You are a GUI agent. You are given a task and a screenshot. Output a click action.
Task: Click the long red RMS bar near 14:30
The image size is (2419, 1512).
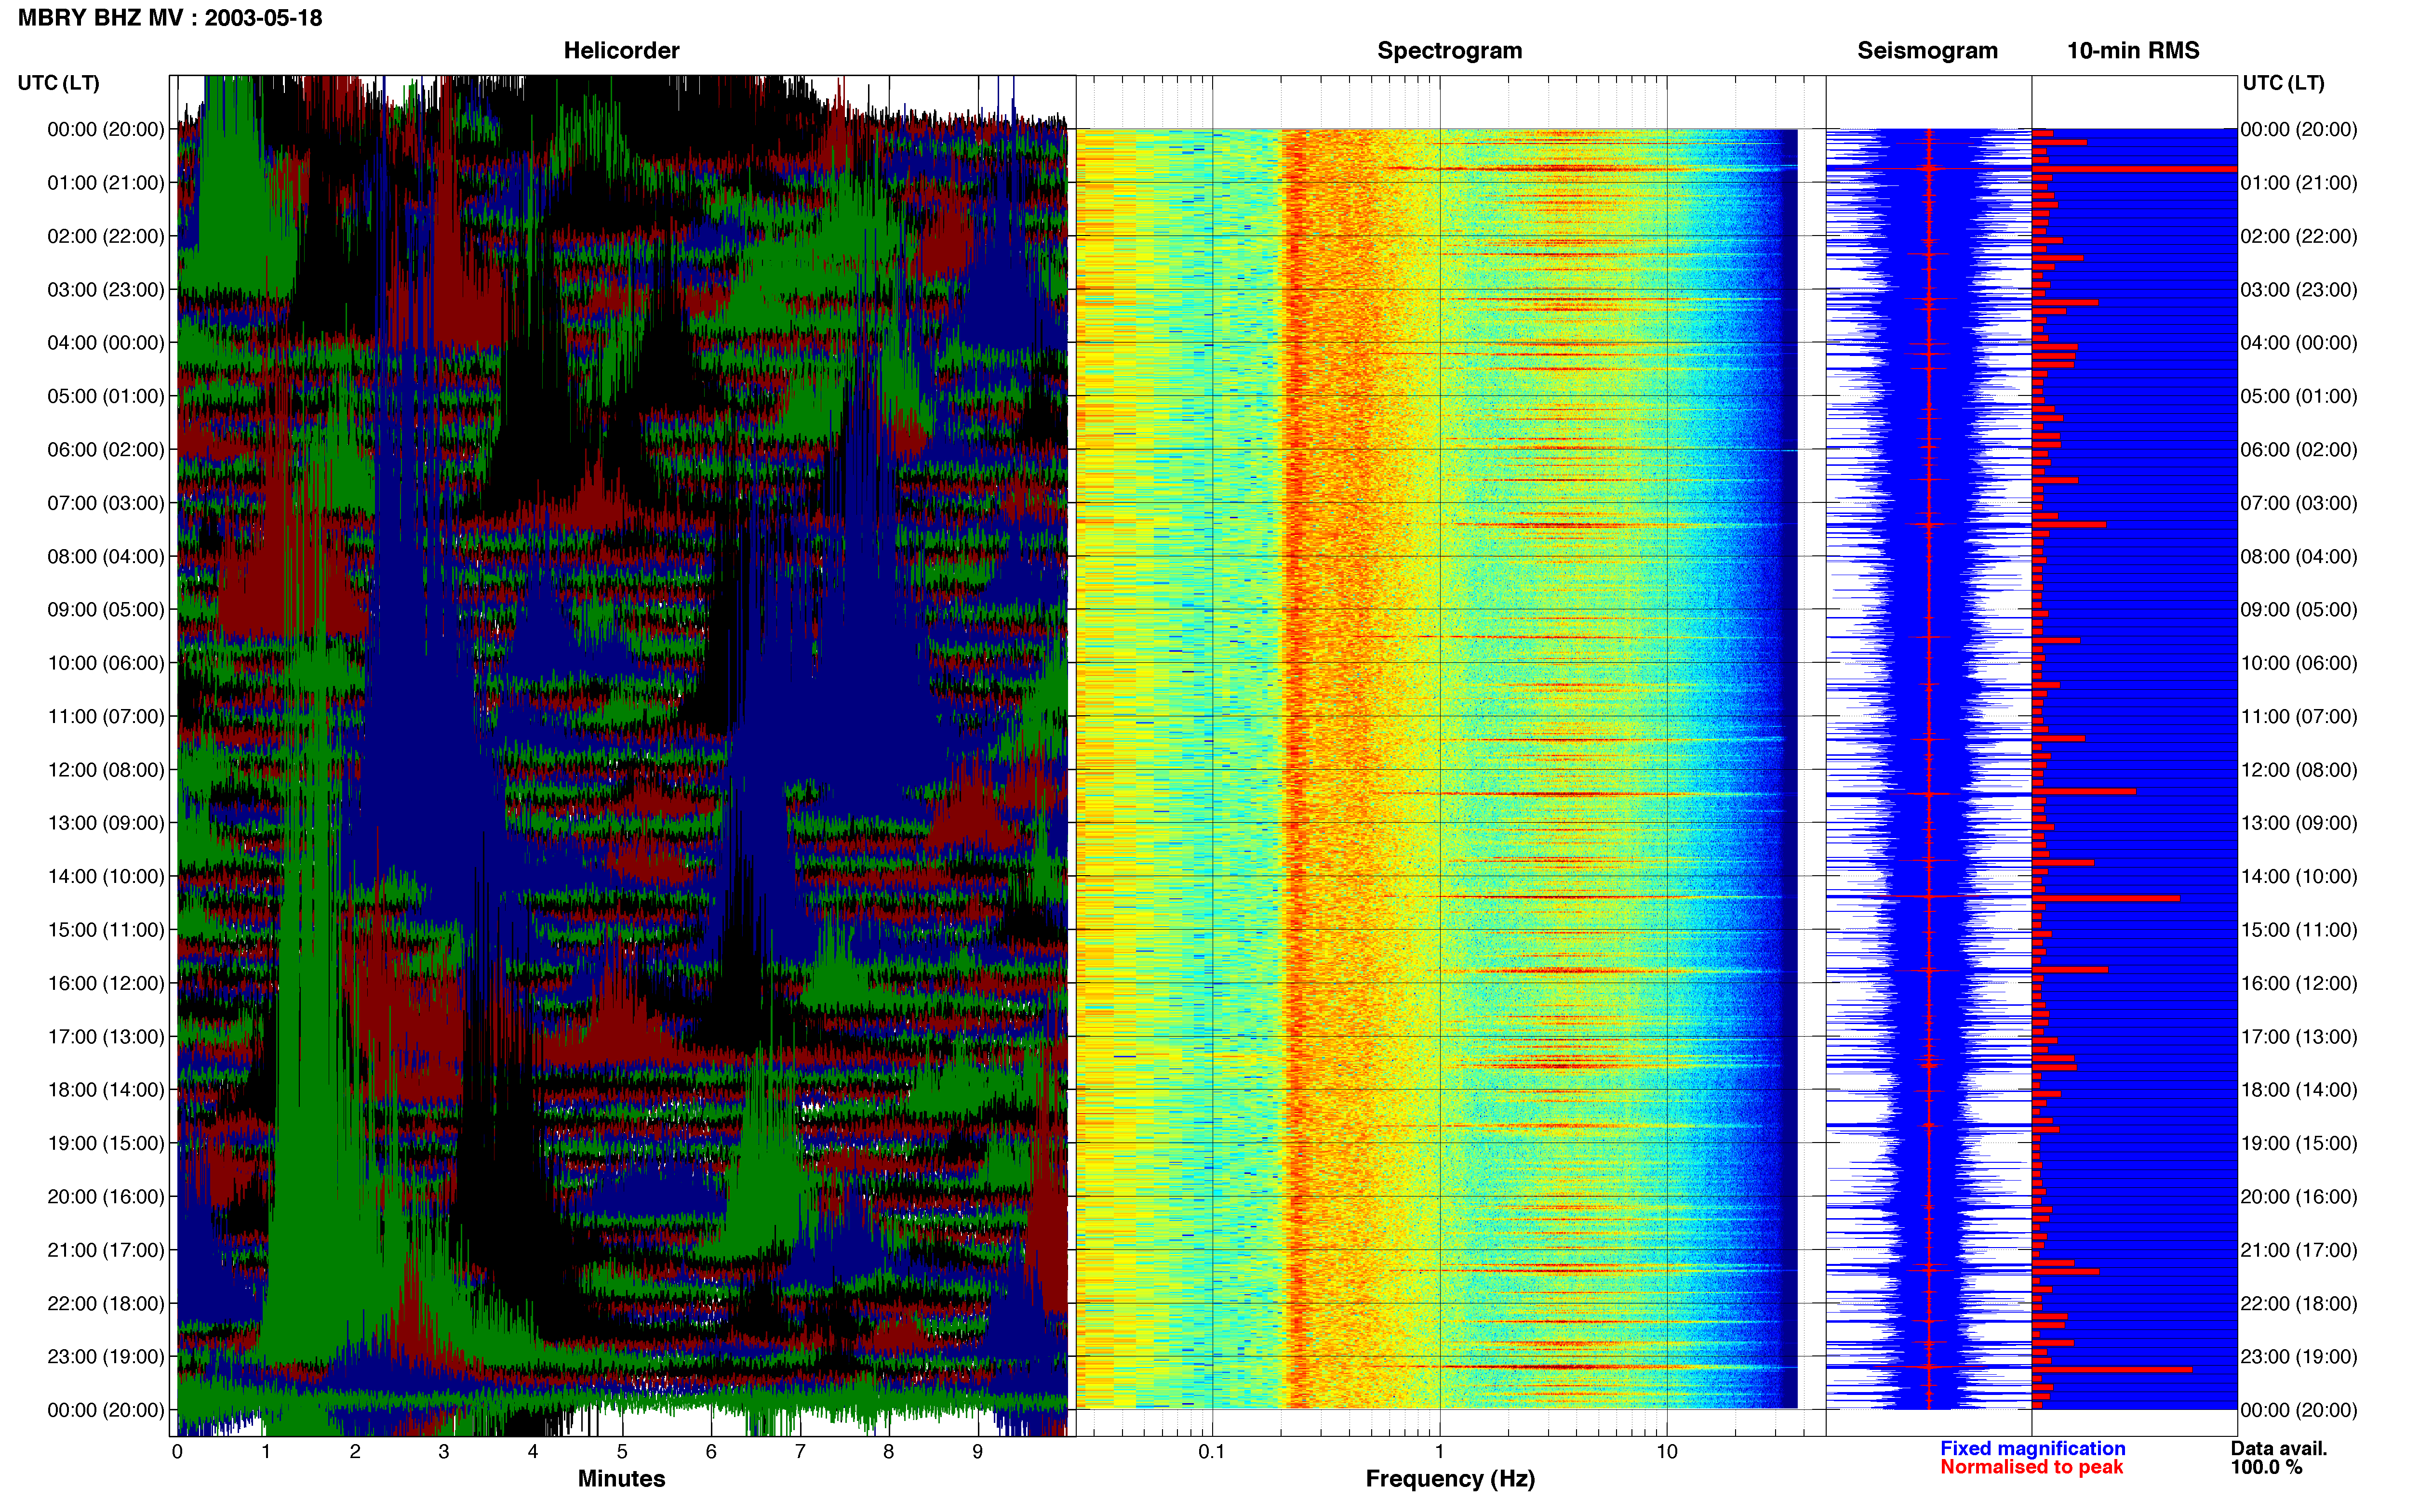2106,898
